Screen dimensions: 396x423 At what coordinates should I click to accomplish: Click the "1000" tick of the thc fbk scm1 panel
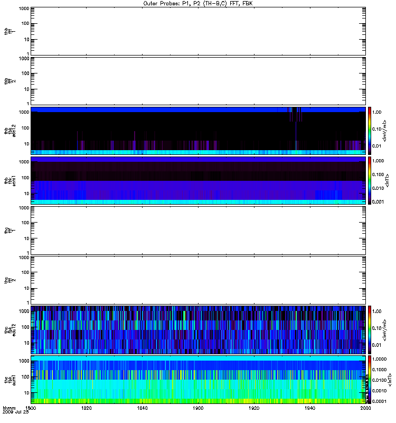pyautogui.click(x=24, y=361)
